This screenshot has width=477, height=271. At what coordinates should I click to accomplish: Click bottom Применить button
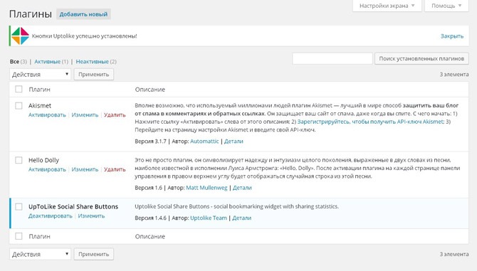coord(94,255)
